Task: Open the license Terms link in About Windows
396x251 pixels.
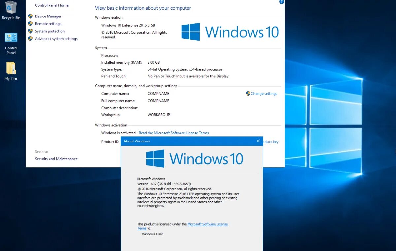Action: [x=208, y=224]
